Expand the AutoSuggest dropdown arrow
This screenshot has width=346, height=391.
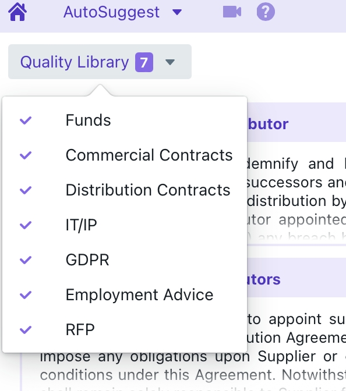(x=177, y=12)
